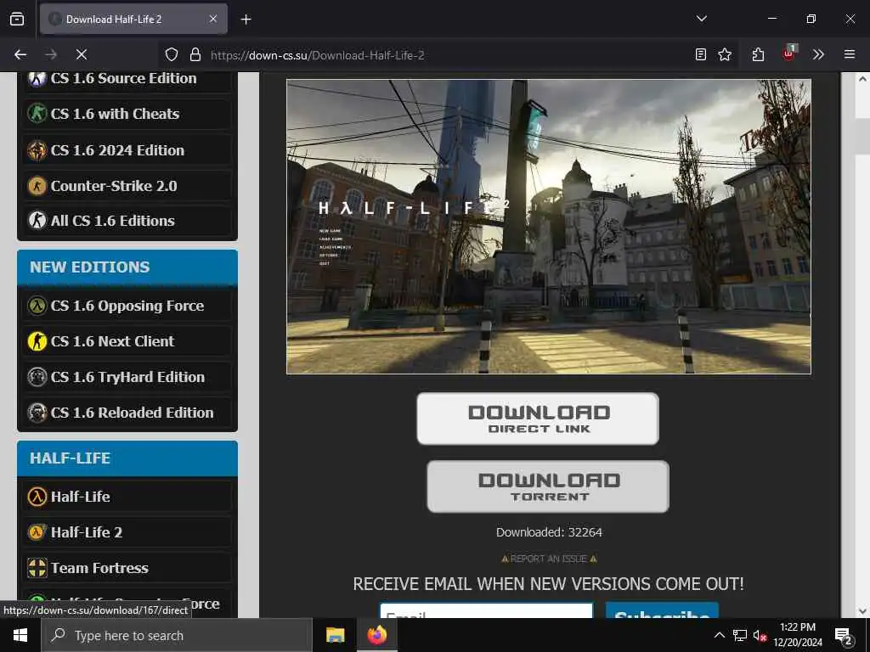Click the Download Direct Link button

pyautogui.click(x=538, y=419)
